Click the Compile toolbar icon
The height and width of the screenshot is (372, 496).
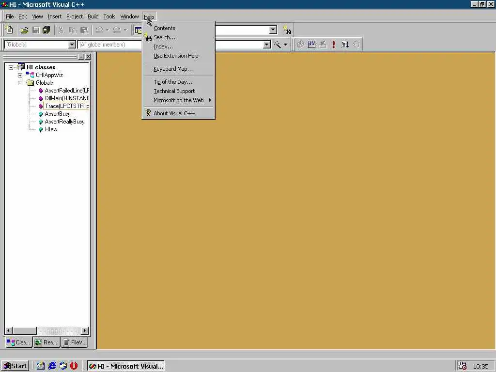tap(300, 45)
